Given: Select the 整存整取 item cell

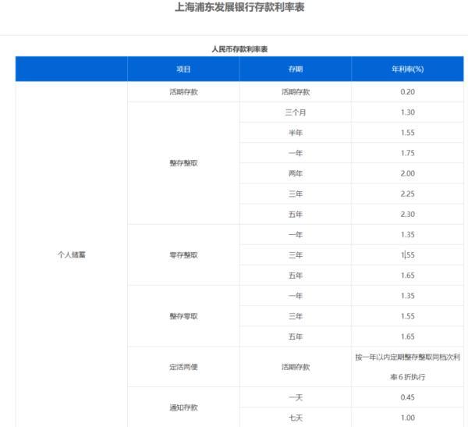Looking at the screenshot, I should (x=183, y=163).
